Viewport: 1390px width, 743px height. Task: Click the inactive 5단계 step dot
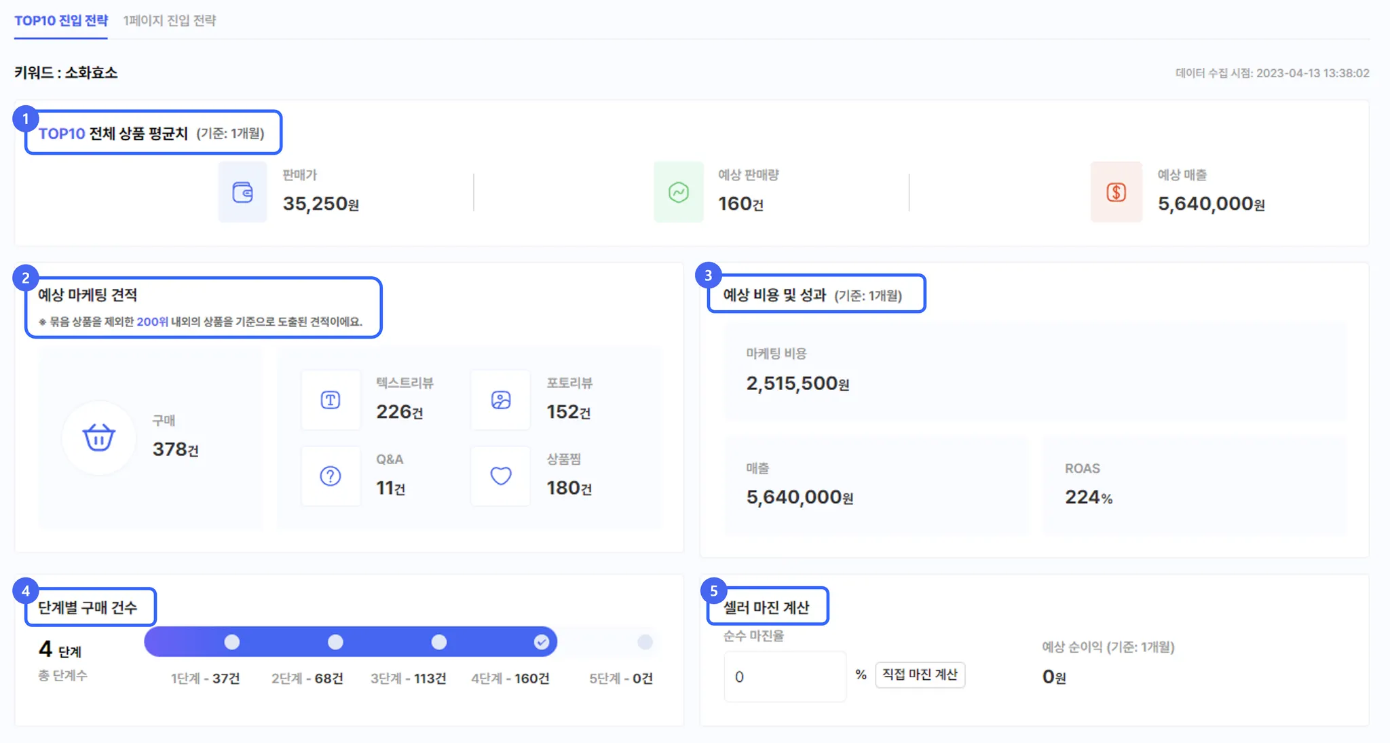[x=645, y=642]
